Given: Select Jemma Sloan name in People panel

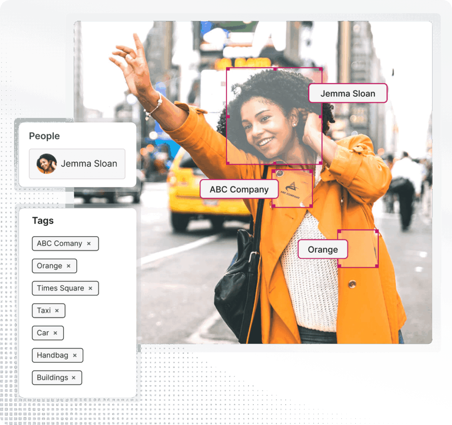Looking at the screenshot, I should [x=89, y=163].
